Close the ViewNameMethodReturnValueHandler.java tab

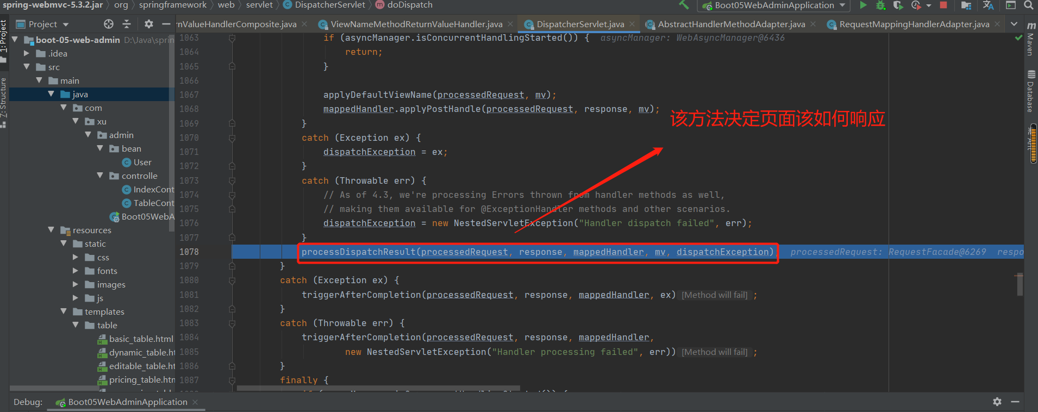point(510,24)
